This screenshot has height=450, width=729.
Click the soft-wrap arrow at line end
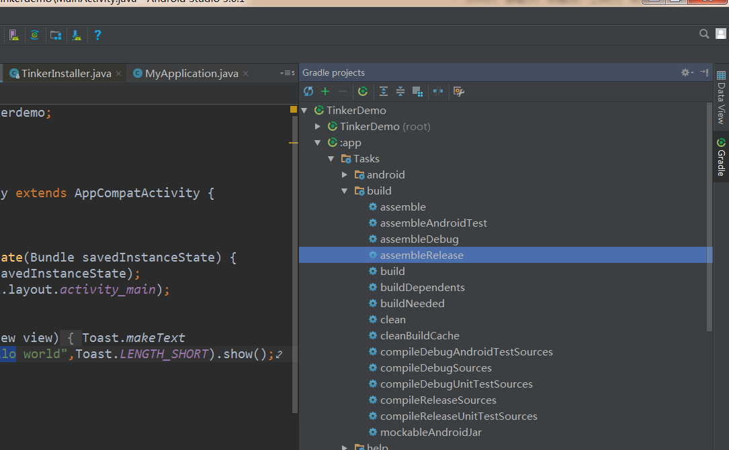278,355
